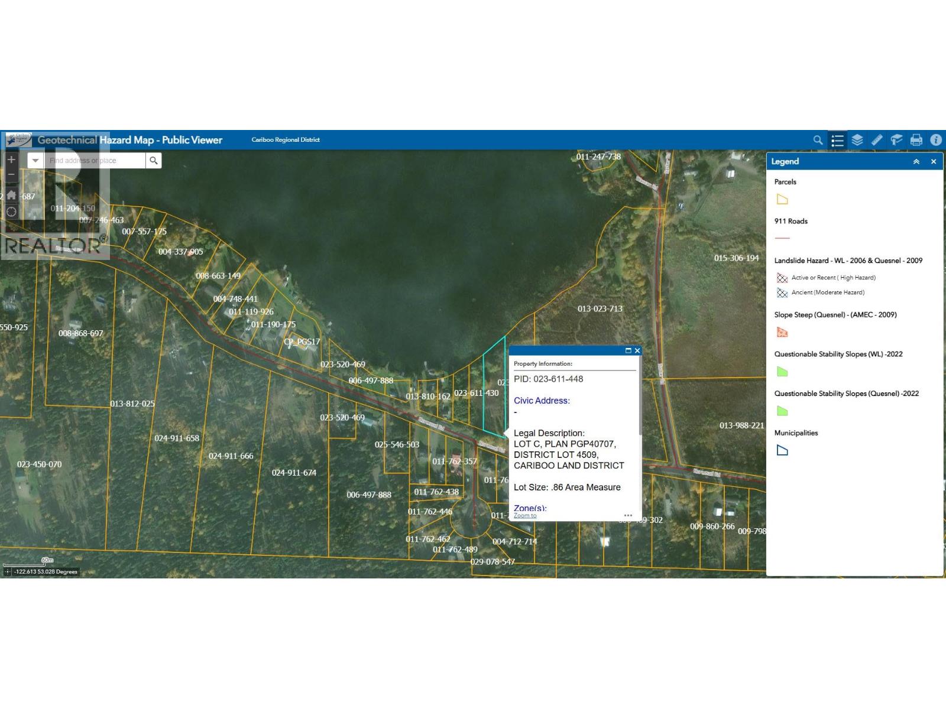Open the Layer List stacked-layers icon
Viewport: 946px width, 709px height.
pyautogui.click(x=857, y=140)
